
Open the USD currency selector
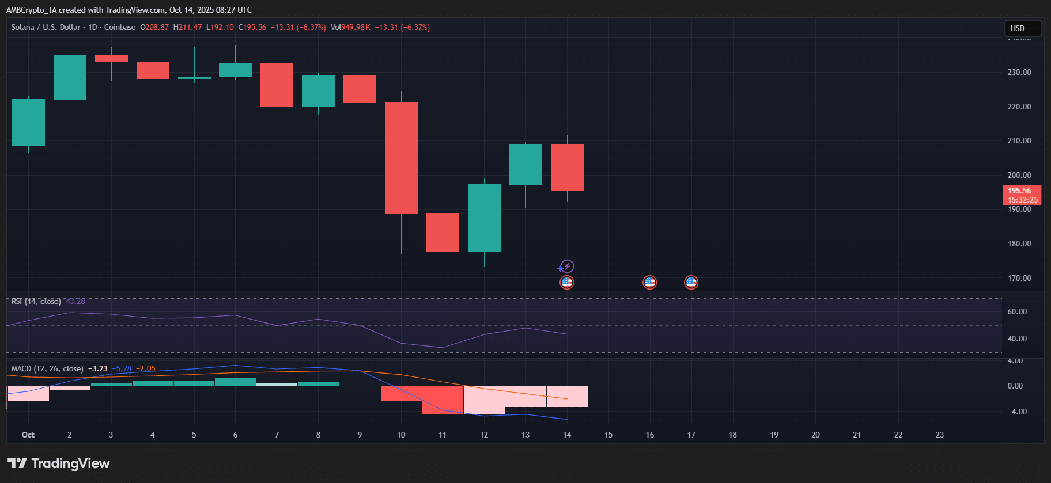(x=1023, y=28)
